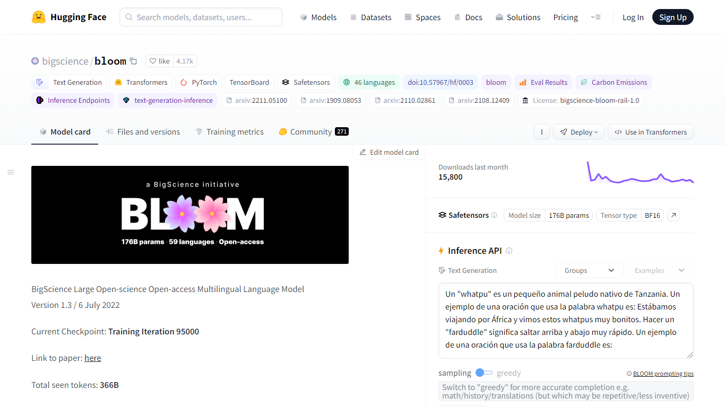
Task: Follow the 'here' paper link
Action: pyautogui.click(x=92, y=358)
